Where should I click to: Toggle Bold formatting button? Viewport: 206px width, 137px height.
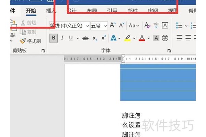tap(54, 38)
